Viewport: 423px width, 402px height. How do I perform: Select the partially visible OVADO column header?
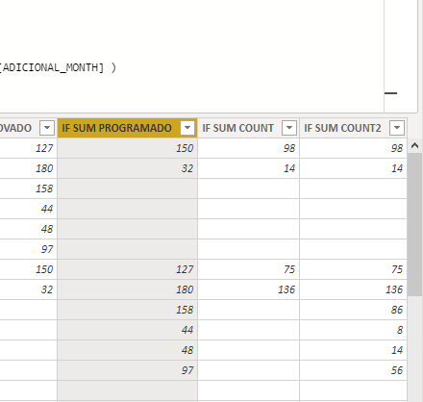29,128
